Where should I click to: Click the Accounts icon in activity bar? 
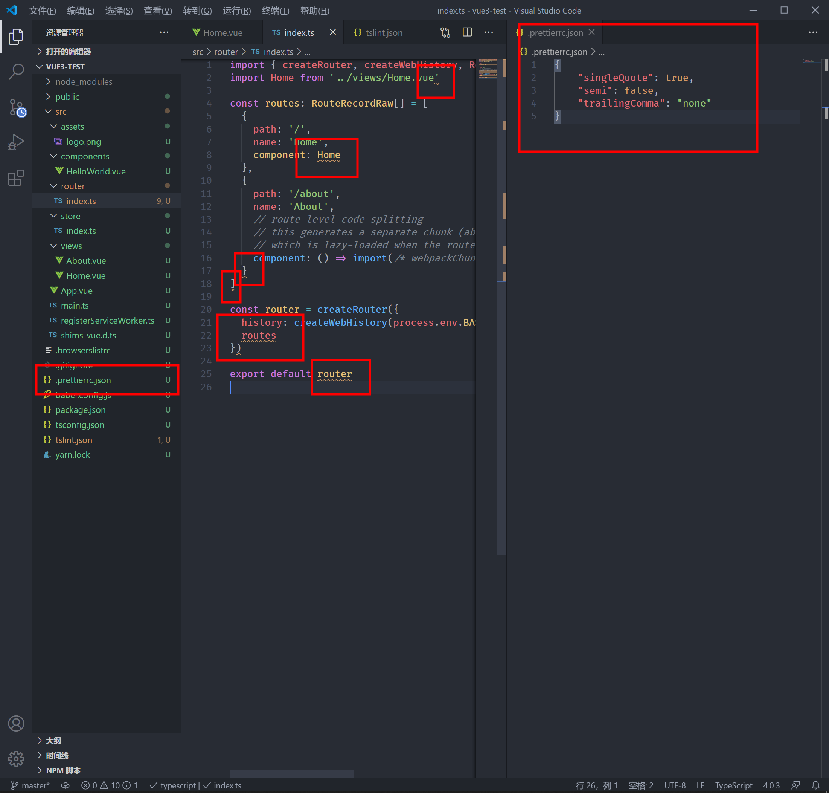[16, 723]
